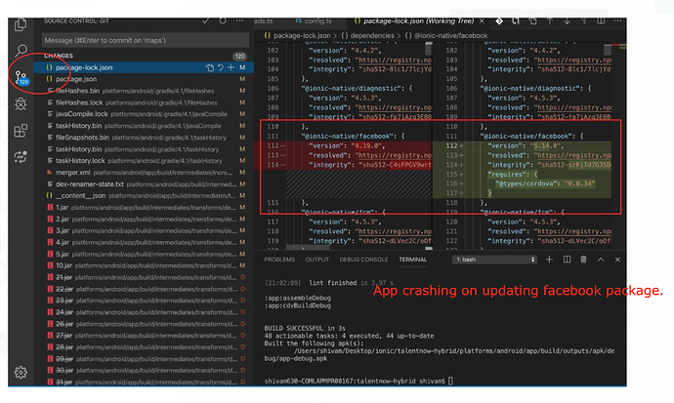The width and height of the screenshot is (674, 403).
Task: Go to previous change with up arrow
Action: click(x=550, y=21)
